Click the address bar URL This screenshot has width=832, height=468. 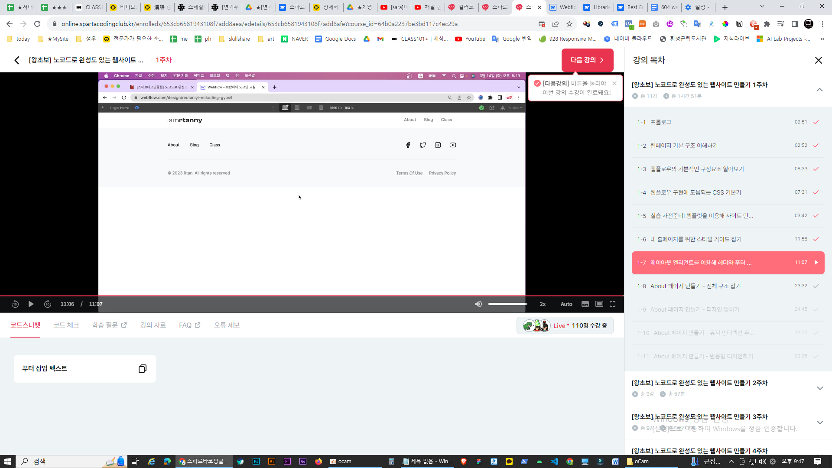pos(260,24)
